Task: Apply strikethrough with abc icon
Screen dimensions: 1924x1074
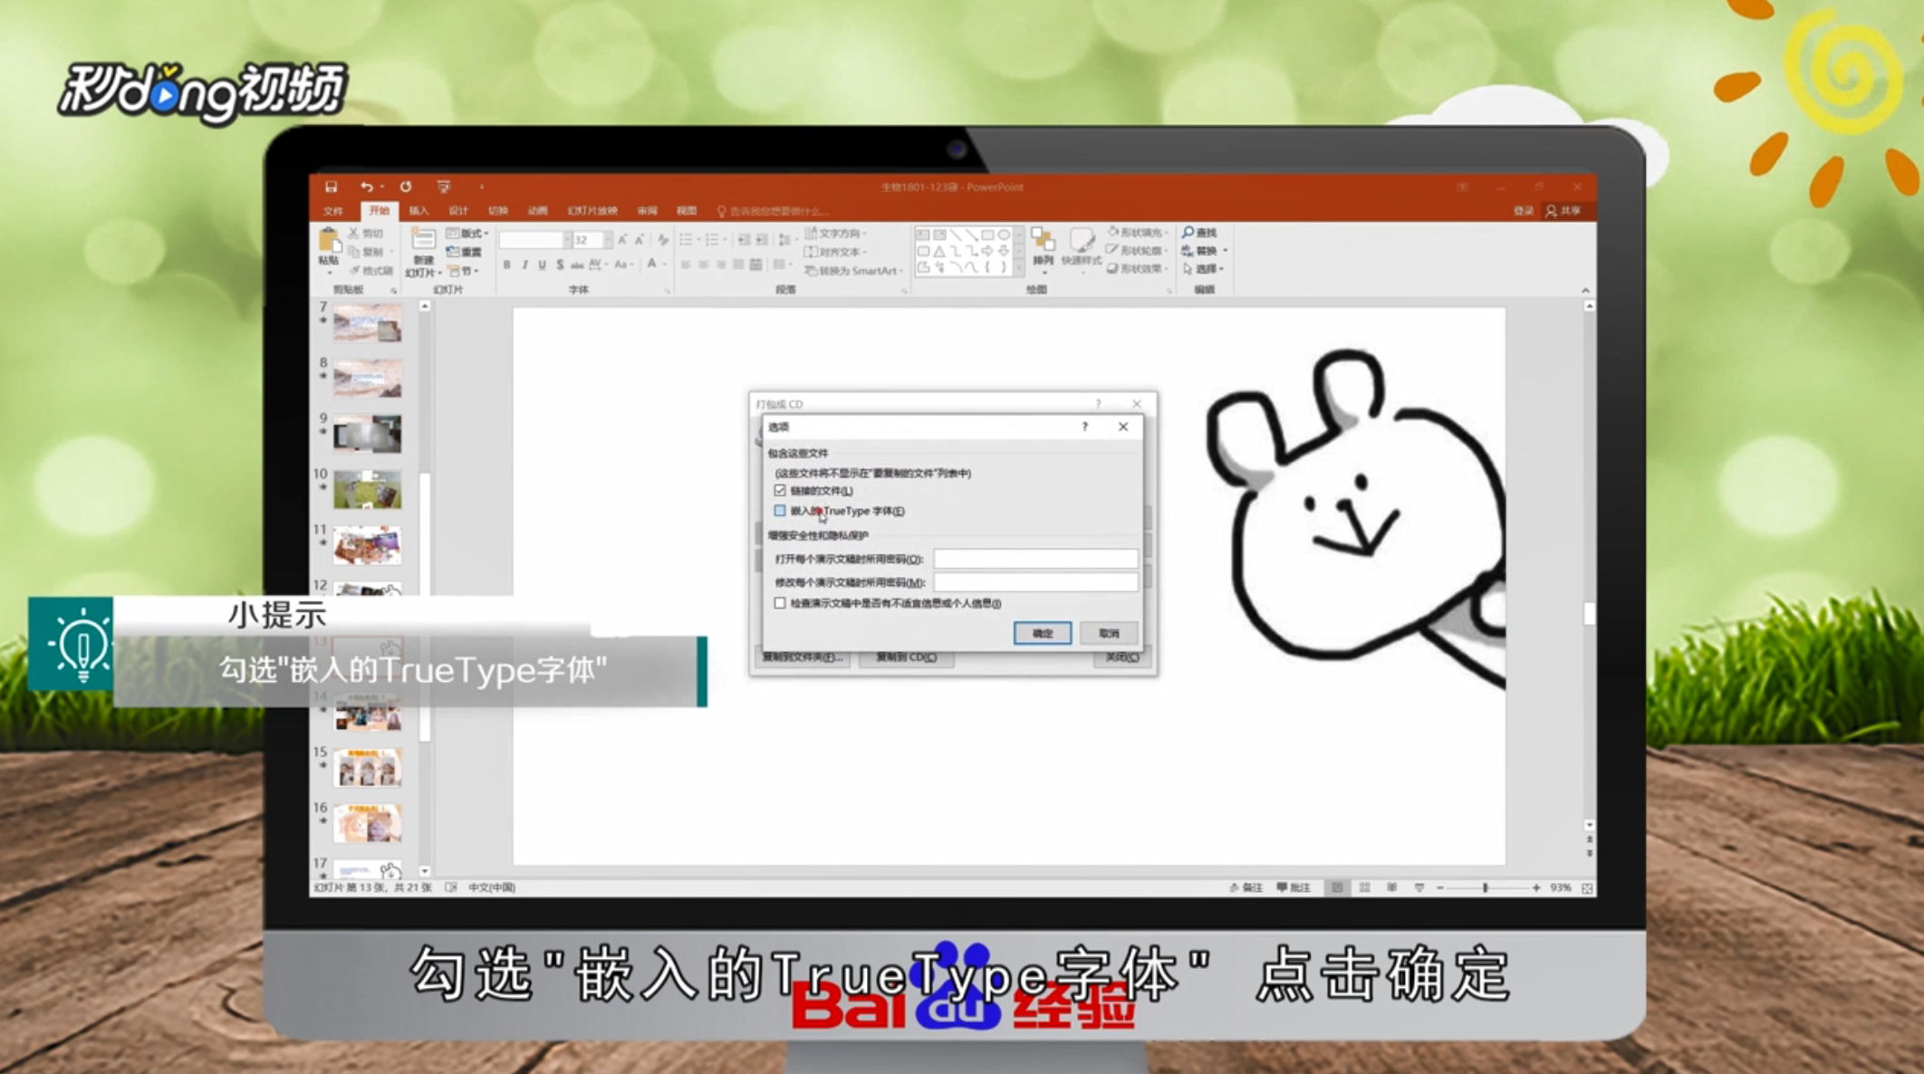Action: [x=577, y=264]
